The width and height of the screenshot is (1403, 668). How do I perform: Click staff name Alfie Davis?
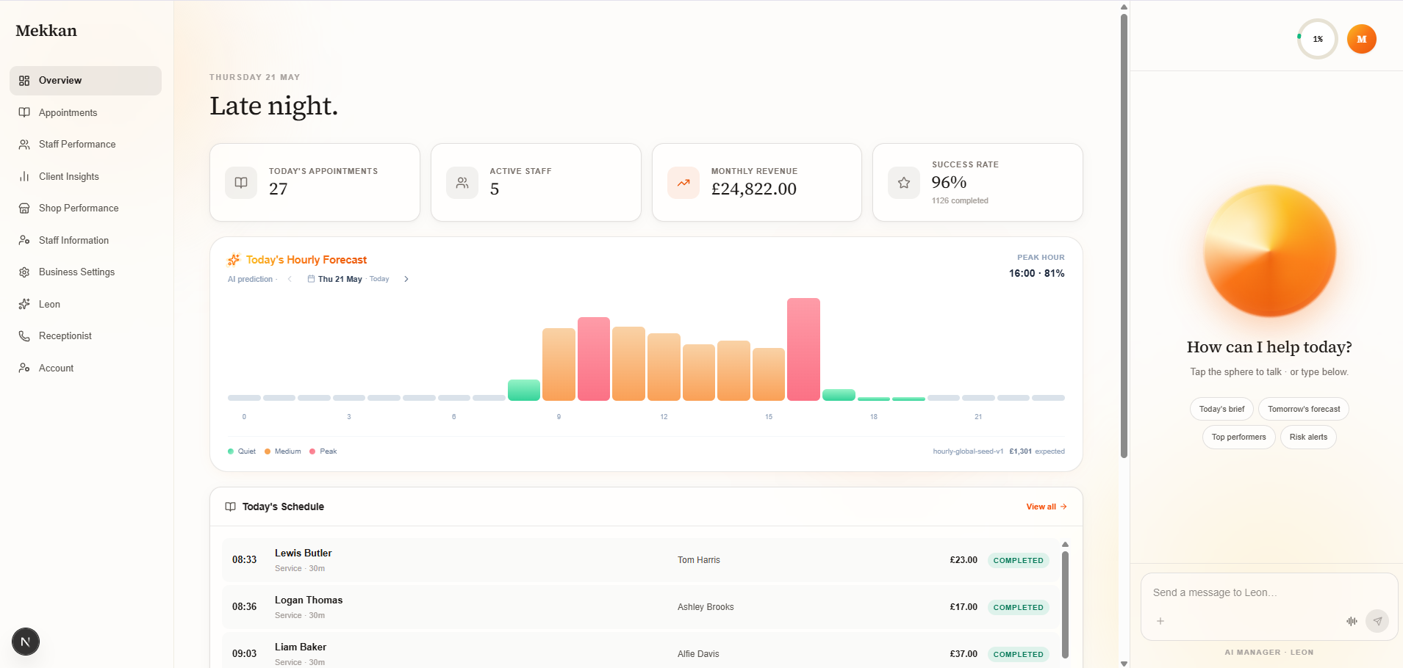pos(698,654)
